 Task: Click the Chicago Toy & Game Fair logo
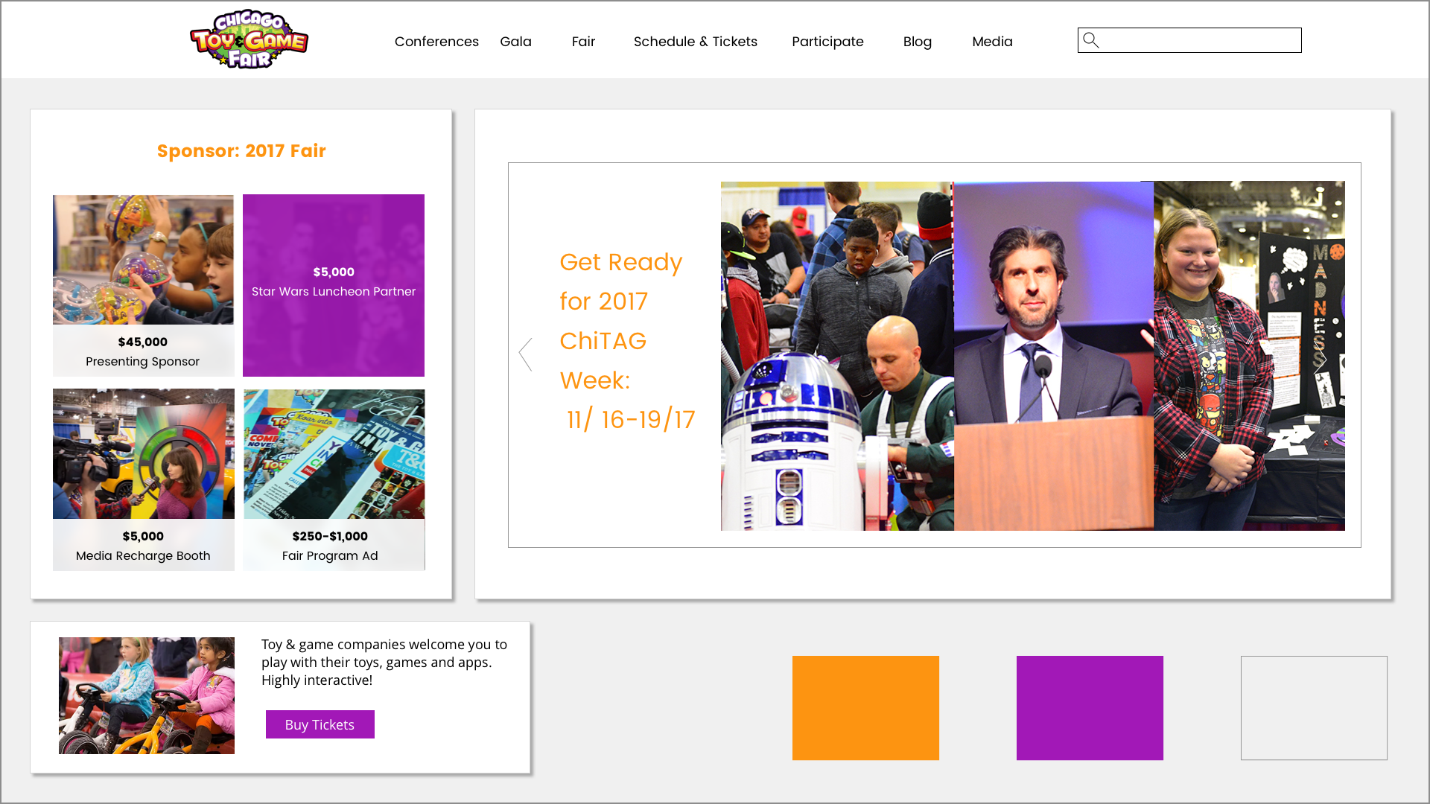(x=250, y=39)
